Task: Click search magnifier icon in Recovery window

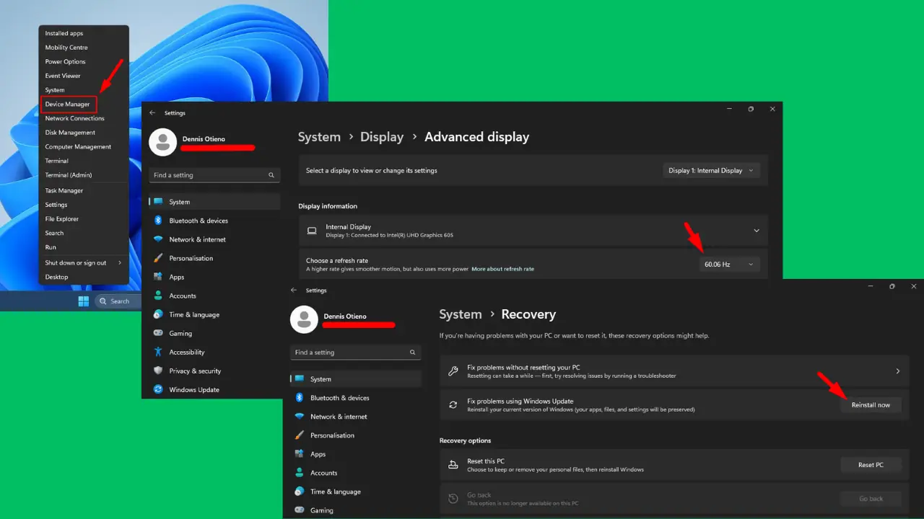Action: pos(413,352)
